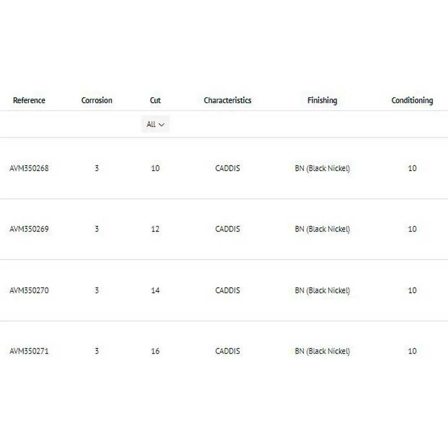
Task: Open the Cut filter 'All' dropdown
Action: (155, 124)
